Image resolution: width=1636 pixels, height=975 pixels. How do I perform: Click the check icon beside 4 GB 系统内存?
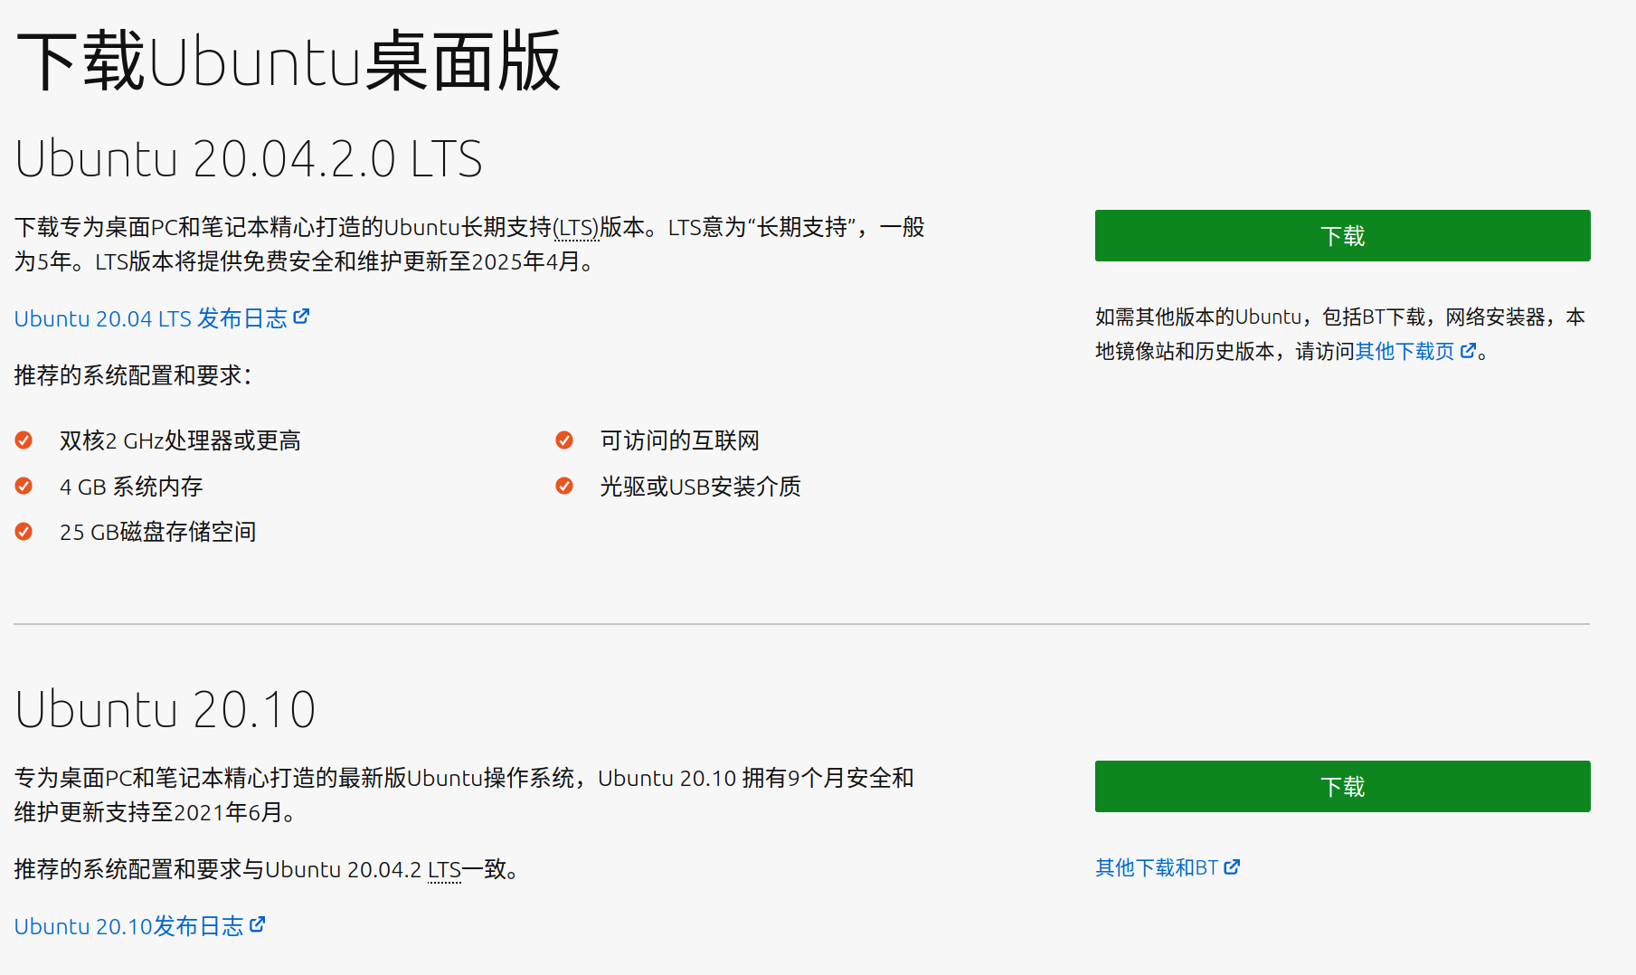tap(24, 487)
